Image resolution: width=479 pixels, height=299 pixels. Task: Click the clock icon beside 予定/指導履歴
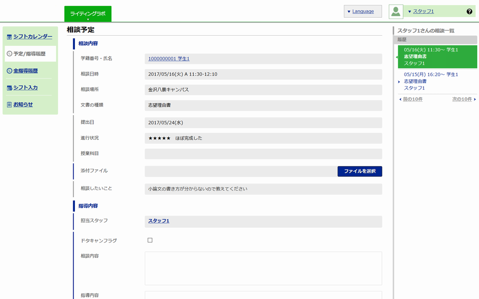tap(9, 54)
